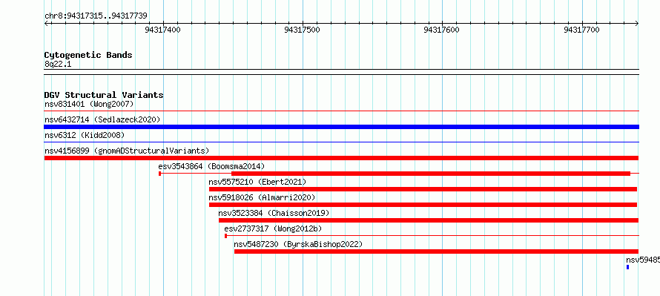Click the DGV Structural Variants track title
The height and width of the screenshot is (296, 660).
click(x=104, y=95)
